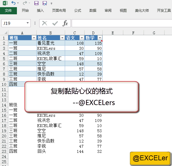
Task: Click the Insert Function fx icon
Action: pyautogui.click(x=65, y=23)
